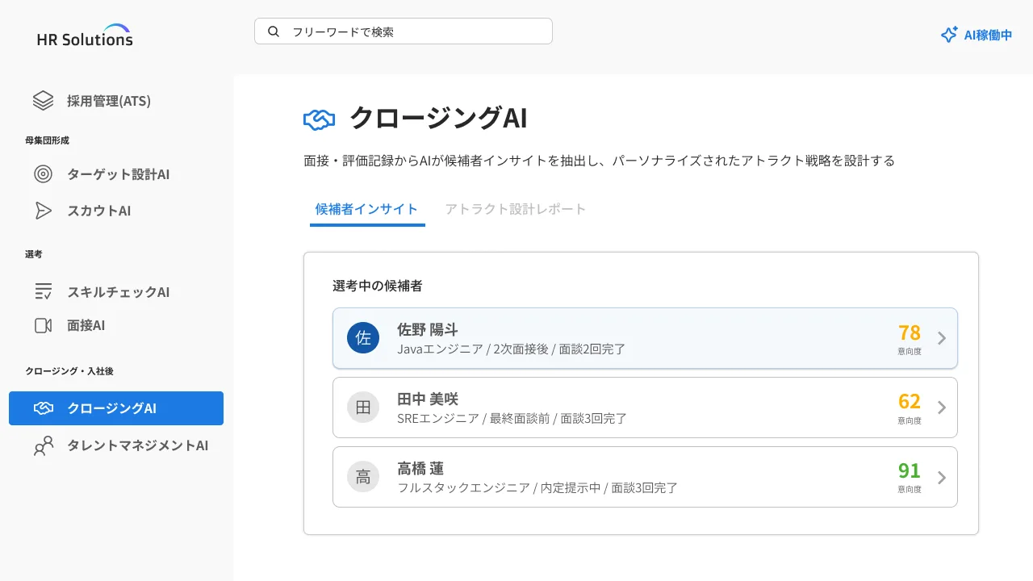Screen dimensions: 1033x581
Task: Click the 佐 avatar circle
Action: tap(363, 338)
